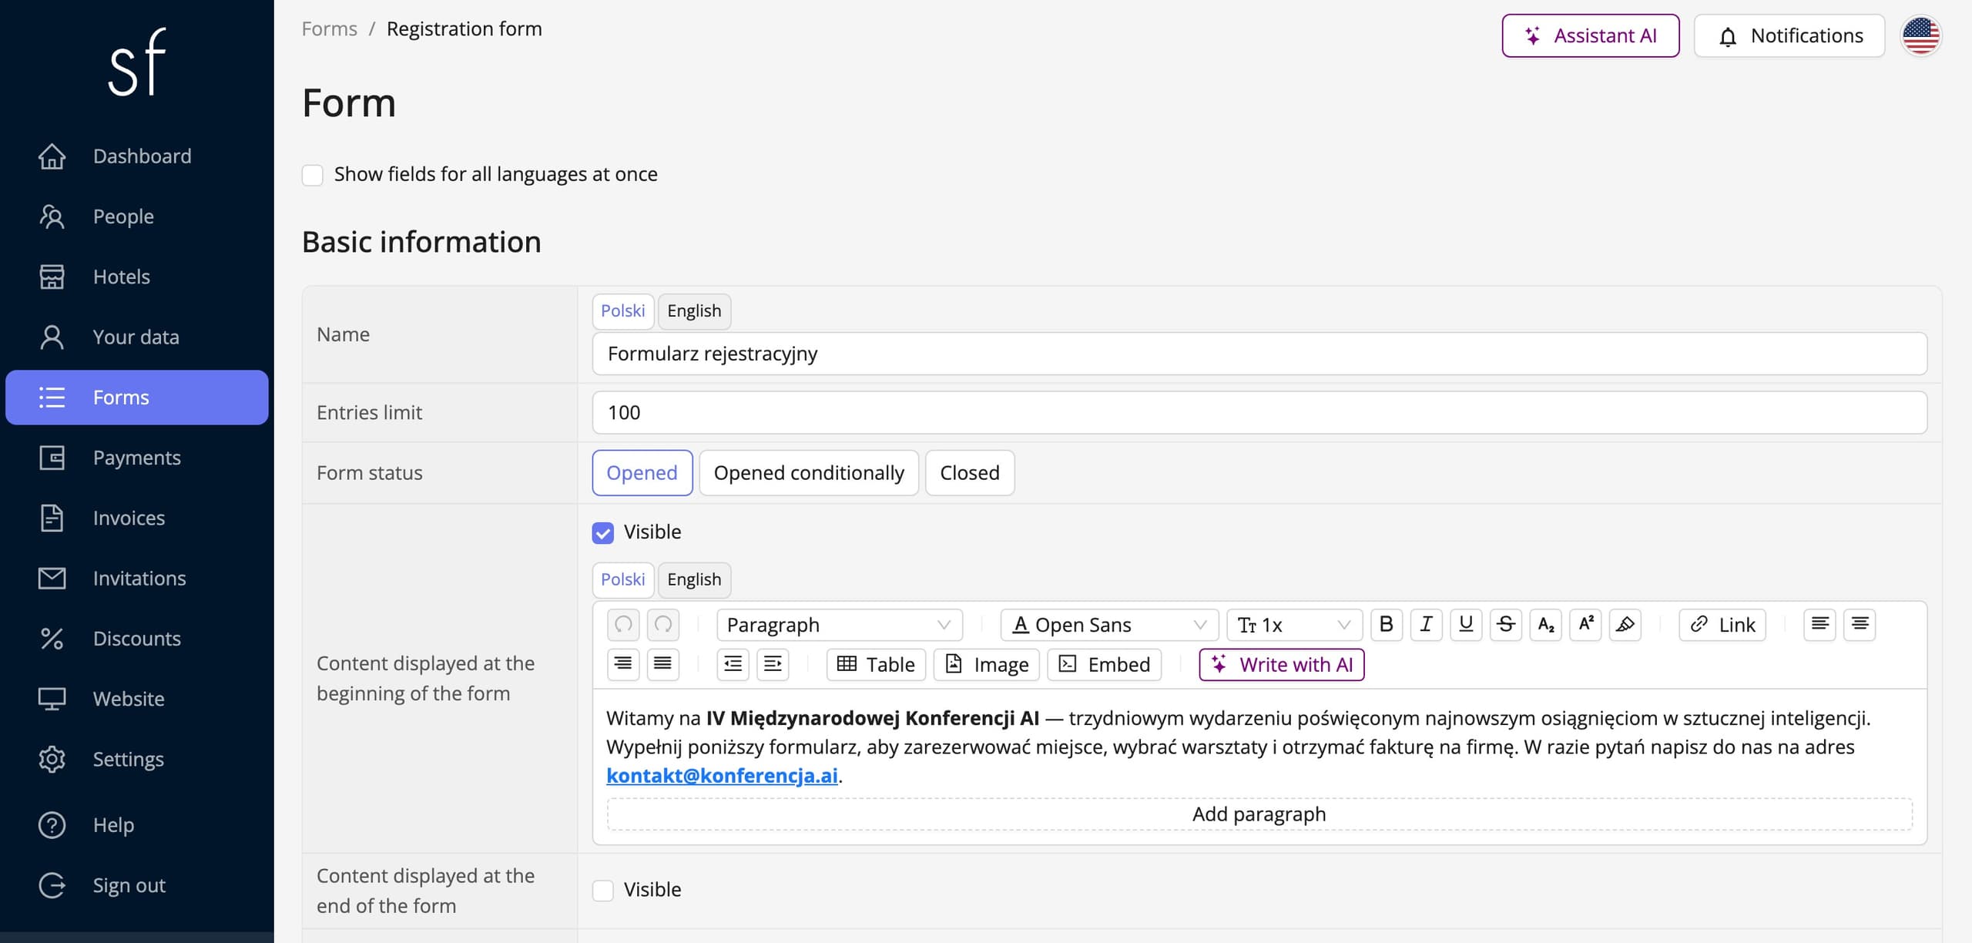Screen dimensions: 1972x943
Task: Switch Name field to English tab
Action: [x=694, y=311]
